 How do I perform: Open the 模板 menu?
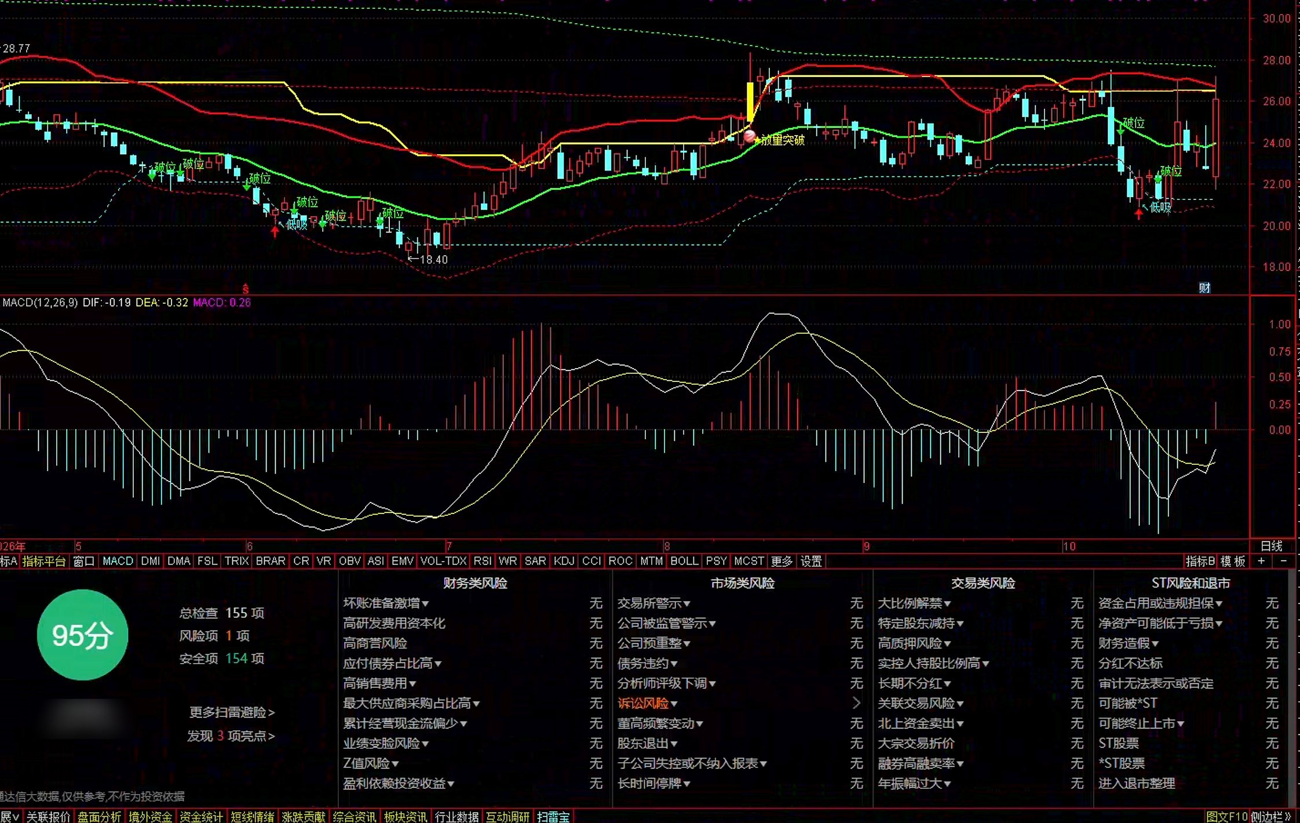coord(1233,561)
